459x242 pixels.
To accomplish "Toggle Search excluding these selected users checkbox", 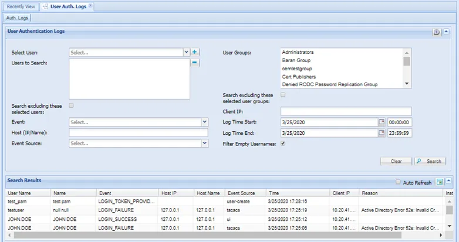I will tap(71, 105).
